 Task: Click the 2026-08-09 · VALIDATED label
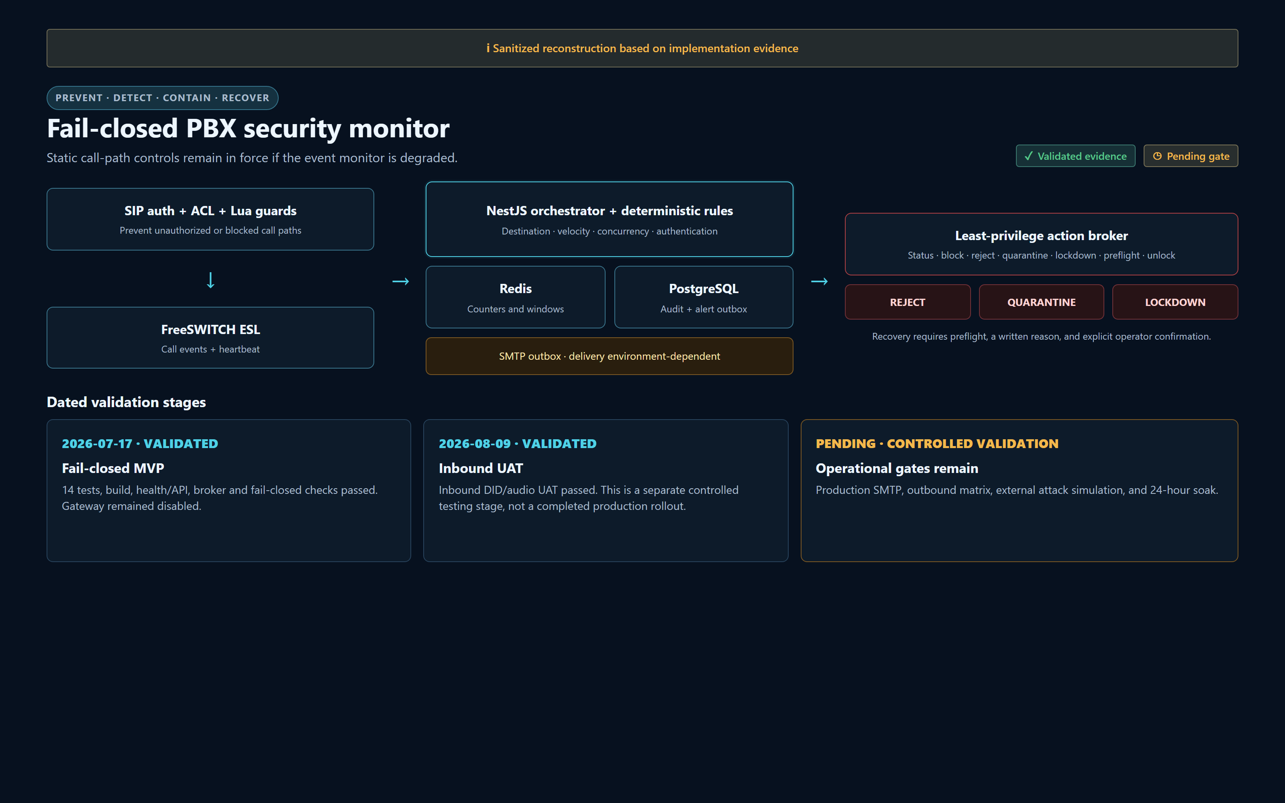[518, 444]
